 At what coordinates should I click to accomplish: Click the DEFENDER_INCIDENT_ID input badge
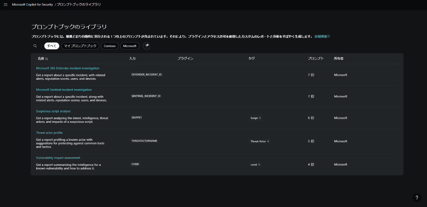(x=146, y=74)
